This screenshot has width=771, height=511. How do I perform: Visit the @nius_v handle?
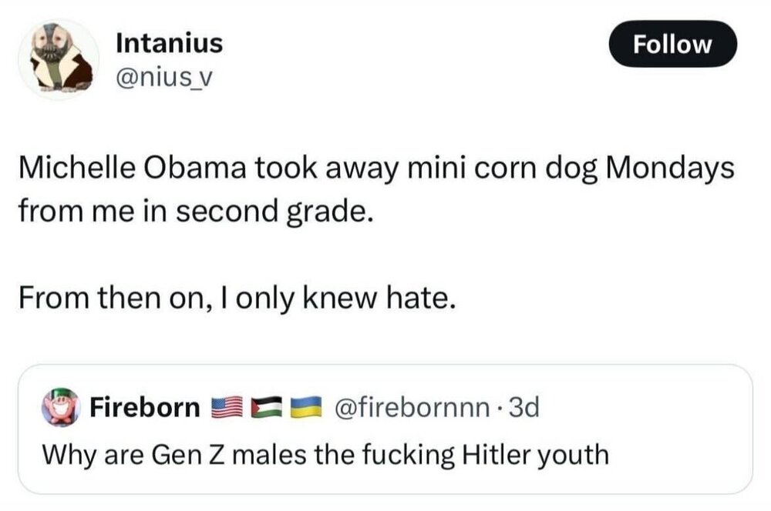pos(158,78)
